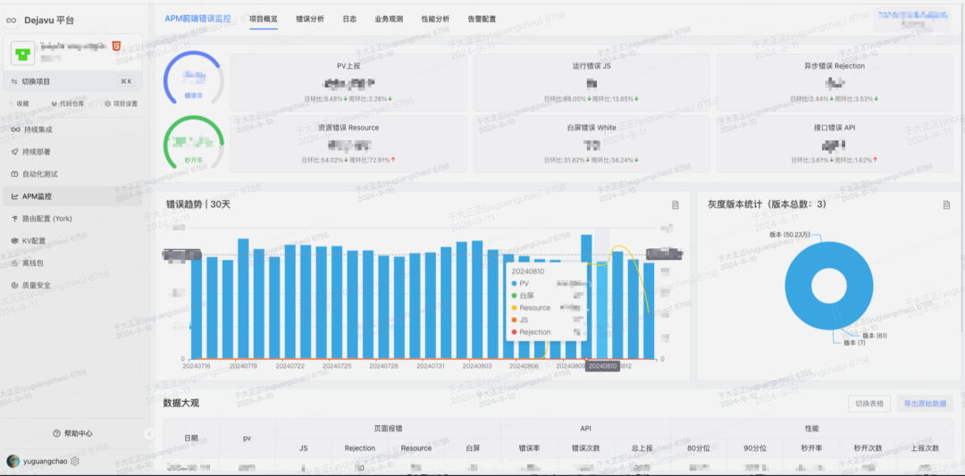Click the APM监控 line-chart icon
Screen dimensions: 965x476
pos(15,196)
